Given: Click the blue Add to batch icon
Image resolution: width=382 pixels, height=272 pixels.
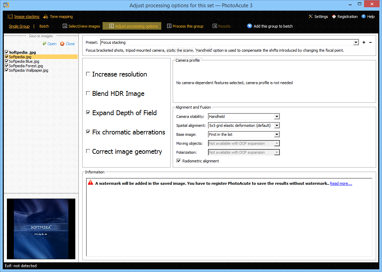Looking at the screenshot, I should click(x=249, y=26).
